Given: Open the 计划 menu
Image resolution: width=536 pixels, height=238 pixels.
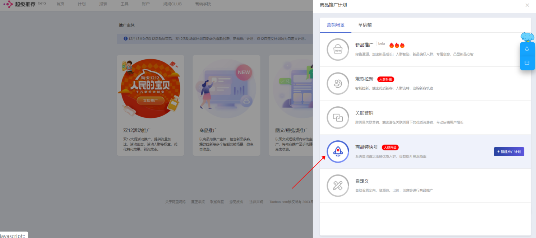Looking at the screenshot, I should click(82, 5).
